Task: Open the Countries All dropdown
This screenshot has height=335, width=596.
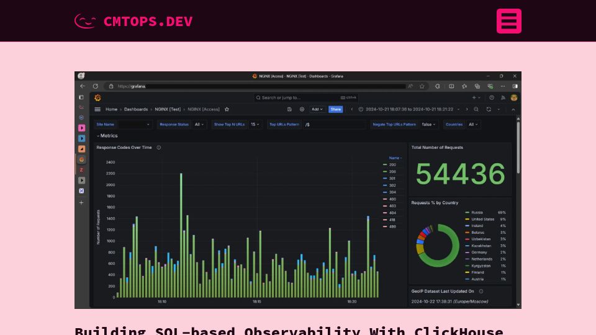Action: pyautogui.click(x=473, y=124)
